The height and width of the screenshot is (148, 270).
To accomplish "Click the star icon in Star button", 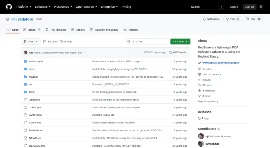I will point(248,19).
